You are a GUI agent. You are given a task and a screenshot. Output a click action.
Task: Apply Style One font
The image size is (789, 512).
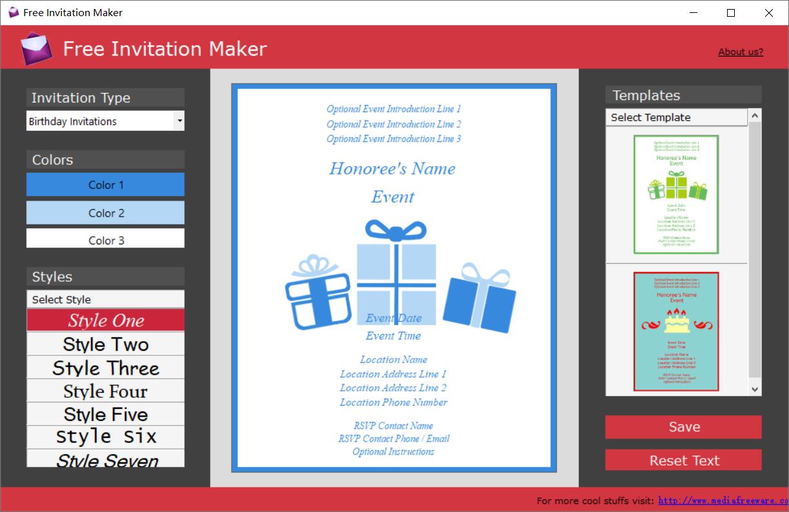105,320
